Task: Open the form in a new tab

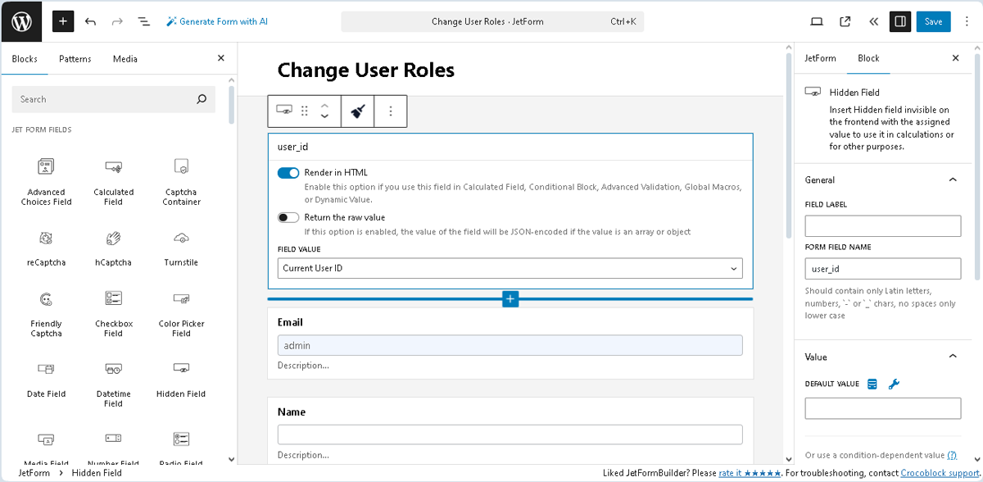Action: pos(845,21)
